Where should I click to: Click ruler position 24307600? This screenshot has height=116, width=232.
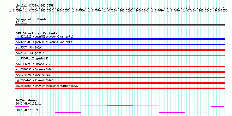pos(142,10)
